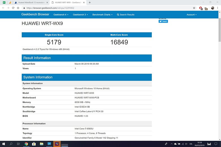View site security padlock info

click(x=24, y=8)
